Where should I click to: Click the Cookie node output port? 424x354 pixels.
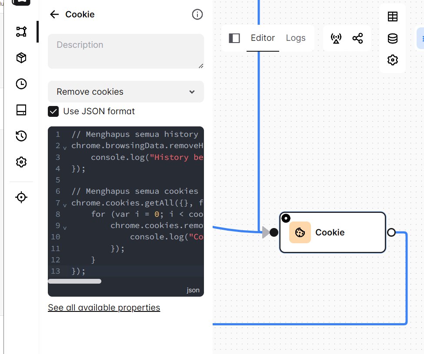[x=391, y=232]
